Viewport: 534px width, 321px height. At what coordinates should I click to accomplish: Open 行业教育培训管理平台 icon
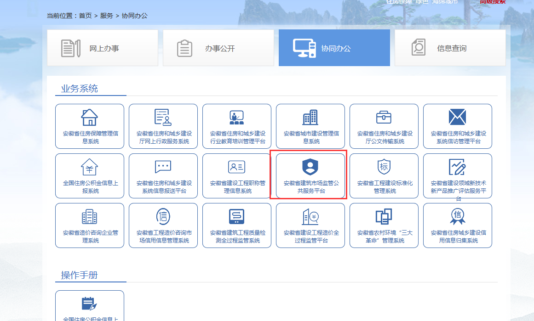coord(236,118)
